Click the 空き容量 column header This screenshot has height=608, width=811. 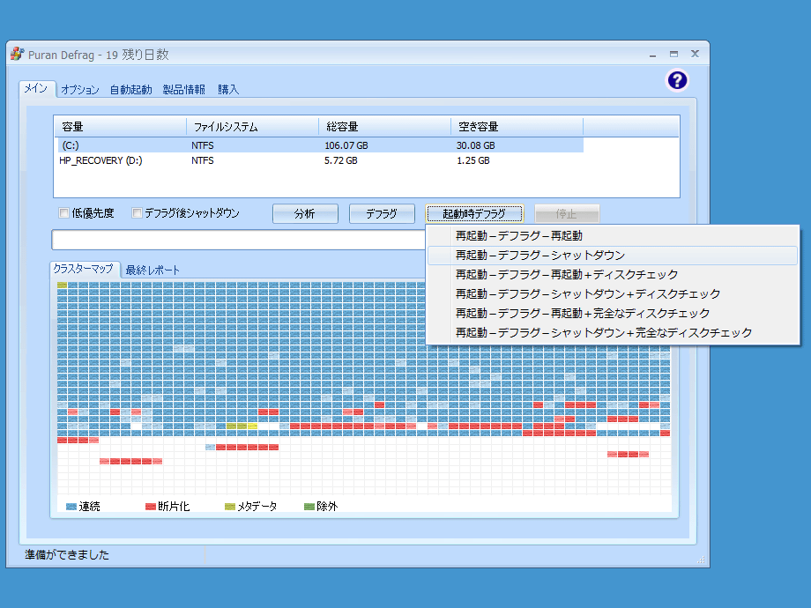point(517,127)
